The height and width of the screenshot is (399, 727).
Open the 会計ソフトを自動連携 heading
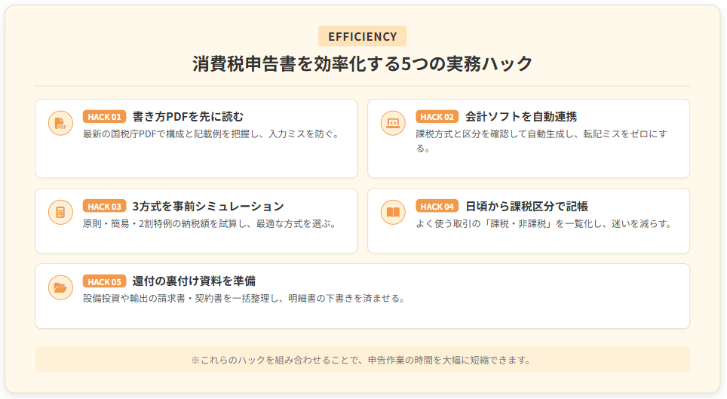click(521, 117)
